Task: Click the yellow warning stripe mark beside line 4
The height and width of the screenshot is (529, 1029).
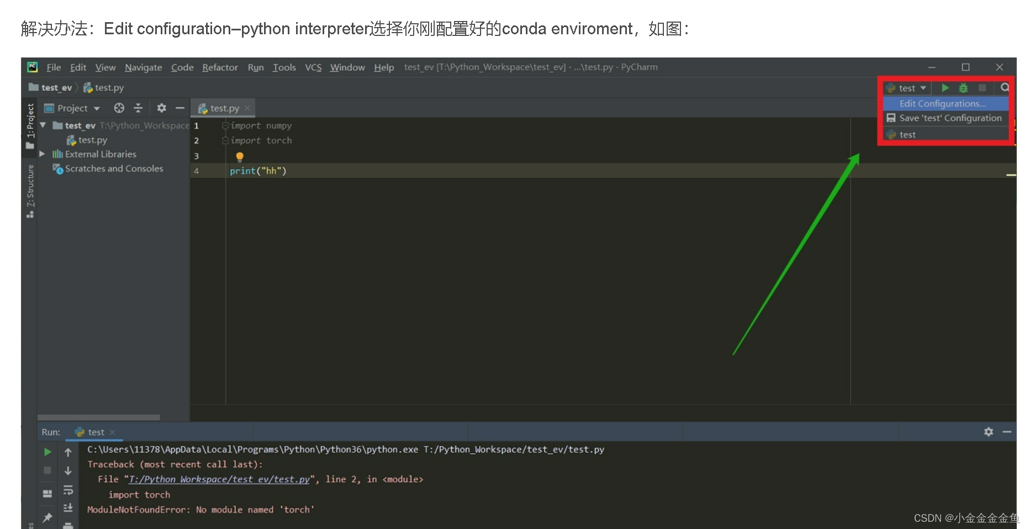Action: click(x=1011, y=175)
